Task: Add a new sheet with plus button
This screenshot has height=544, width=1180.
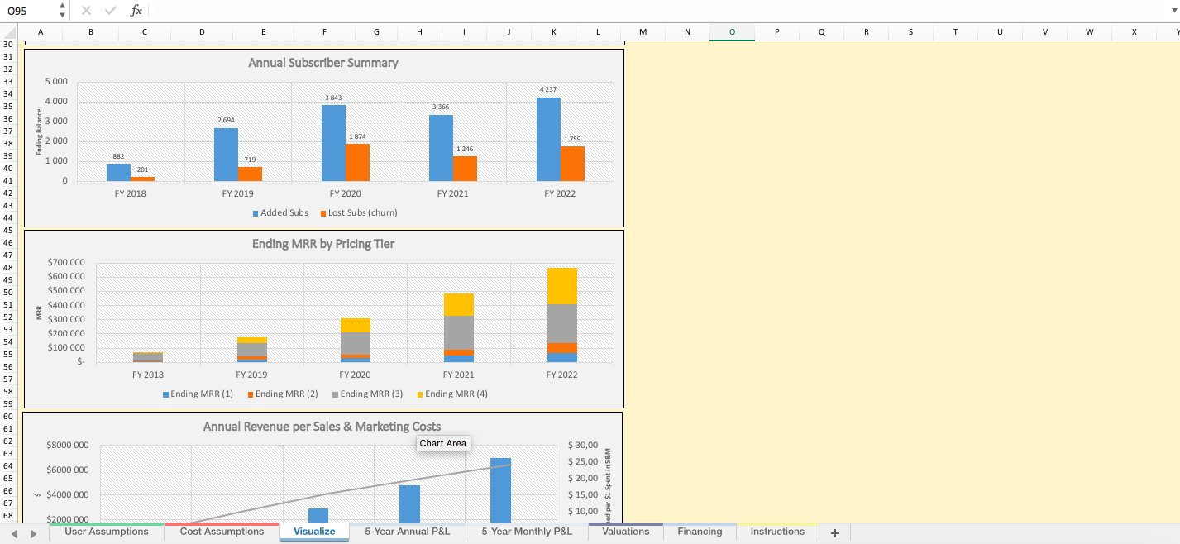Action: pyautogui.click(x=834, y=533)
